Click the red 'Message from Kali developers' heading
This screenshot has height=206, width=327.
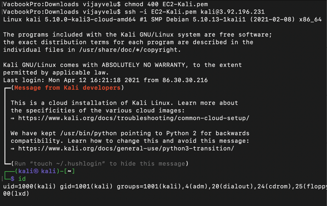click(x=67, y=88)
